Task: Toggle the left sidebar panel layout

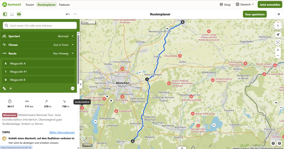Action: tap(5, 14)
